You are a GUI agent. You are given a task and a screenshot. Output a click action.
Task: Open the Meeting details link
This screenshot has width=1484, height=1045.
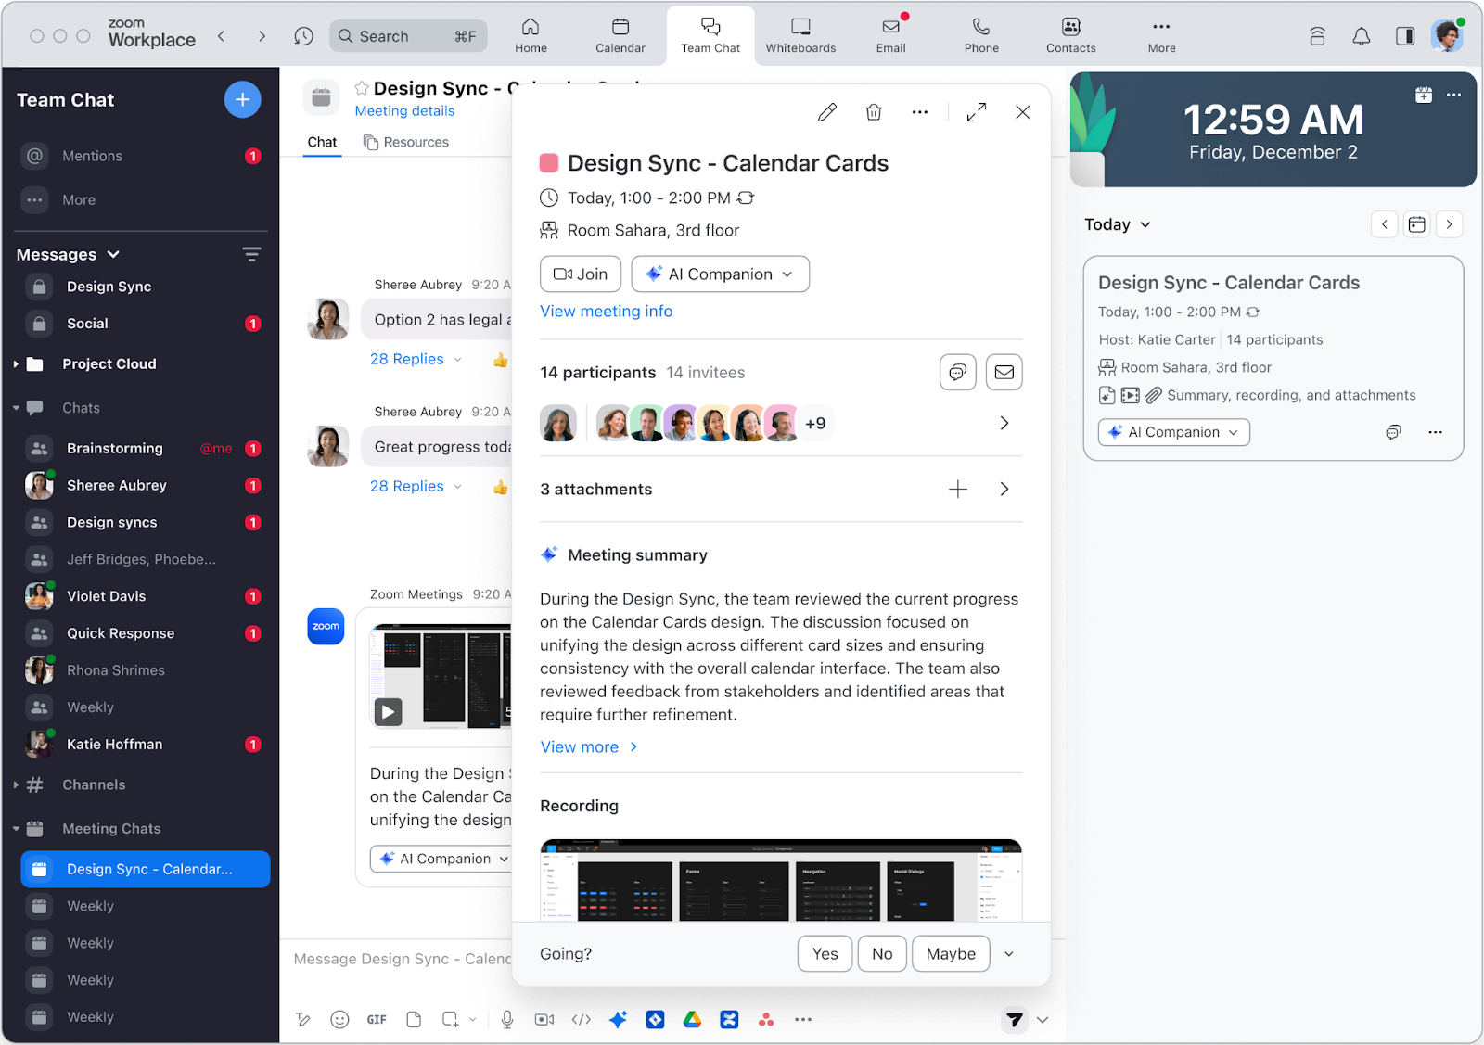(x=404, y=111)
